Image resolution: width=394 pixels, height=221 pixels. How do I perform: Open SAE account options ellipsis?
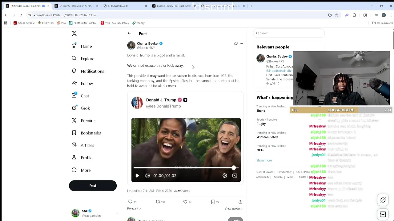point(117,213)
